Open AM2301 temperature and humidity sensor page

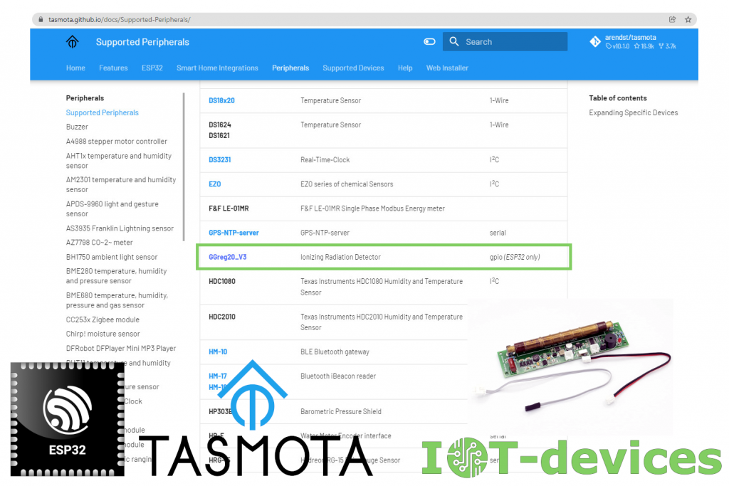[x=121, y=184]
